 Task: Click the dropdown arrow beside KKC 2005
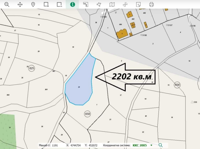click(x=151, y=145)
